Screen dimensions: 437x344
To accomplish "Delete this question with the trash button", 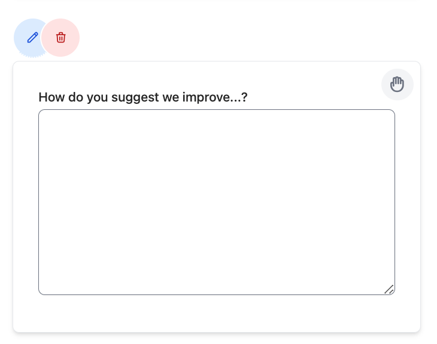I will (60, 38).
